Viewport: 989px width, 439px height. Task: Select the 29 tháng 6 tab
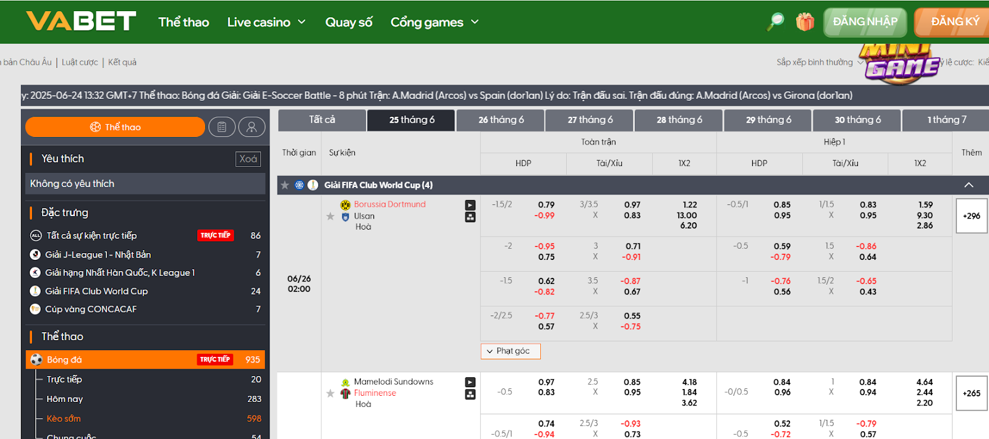768,120
